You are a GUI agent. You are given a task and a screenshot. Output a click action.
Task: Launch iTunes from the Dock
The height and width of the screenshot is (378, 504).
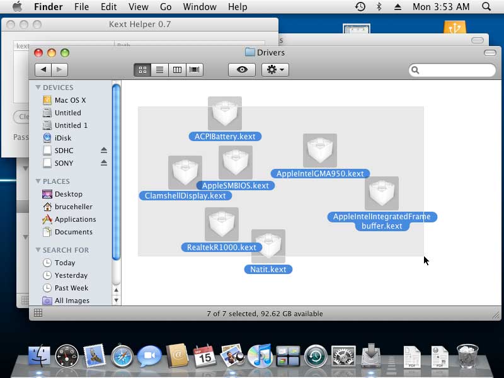tap(260, 356)
